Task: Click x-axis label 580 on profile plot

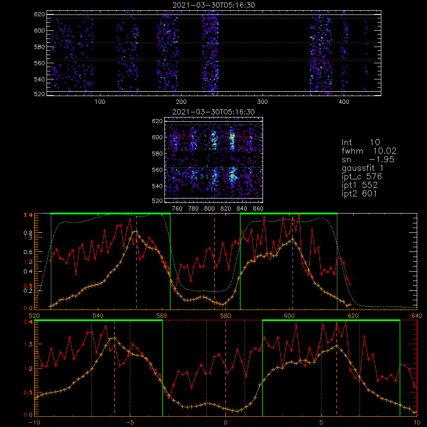Action: click(225, 316)
